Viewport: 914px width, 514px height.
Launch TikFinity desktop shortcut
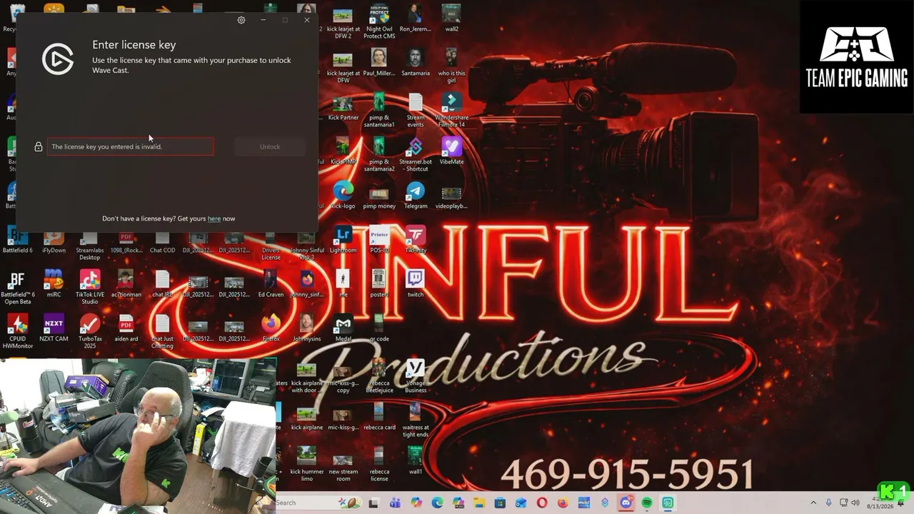(416, 240)
